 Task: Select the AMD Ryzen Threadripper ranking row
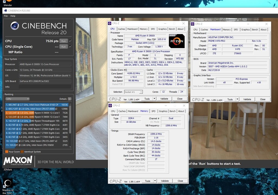[x=37, y=121]
